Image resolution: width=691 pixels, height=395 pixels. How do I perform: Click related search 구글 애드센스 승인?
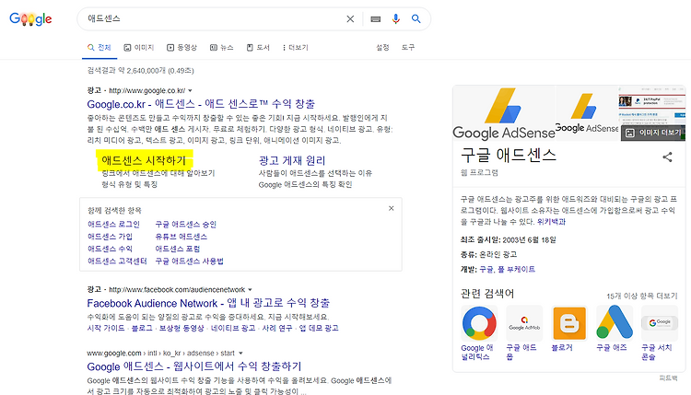186,224
